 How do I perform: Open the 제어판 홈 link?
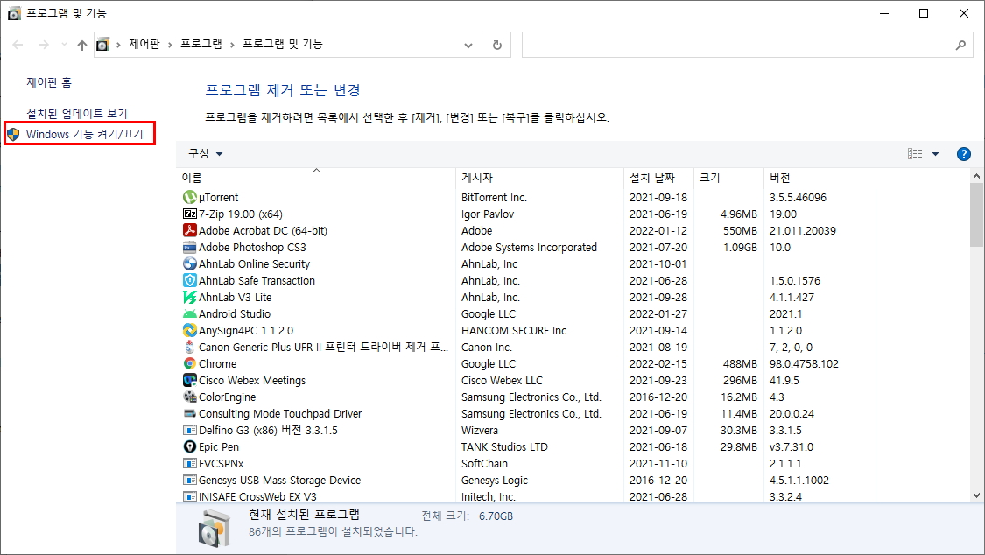click(x=49, y=82)
